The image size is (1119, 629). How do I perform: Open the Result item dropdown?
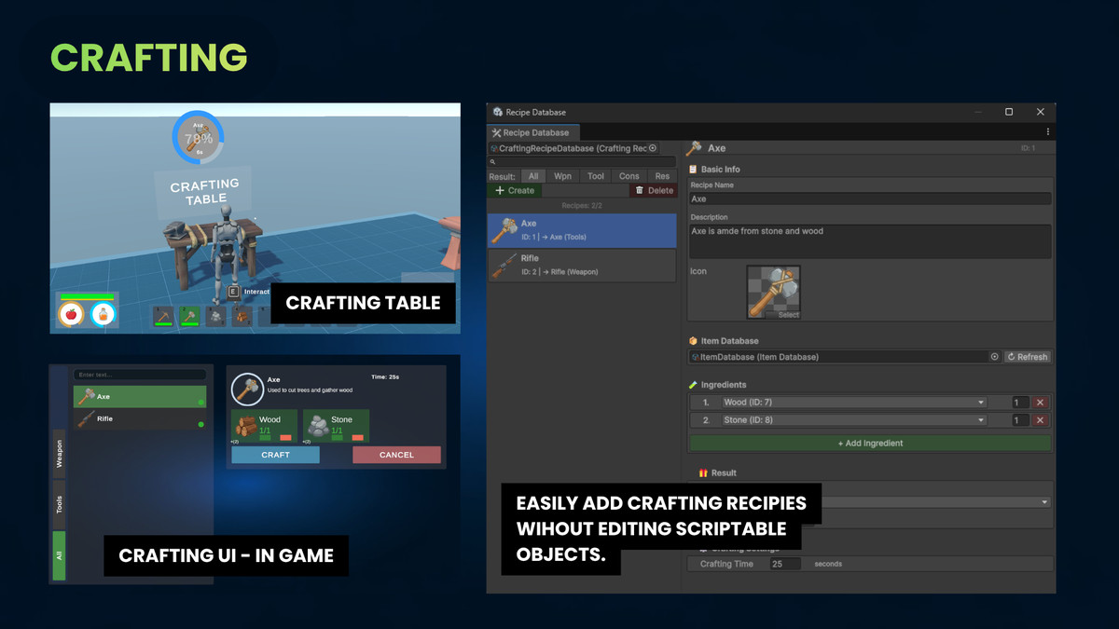(935, 501)
